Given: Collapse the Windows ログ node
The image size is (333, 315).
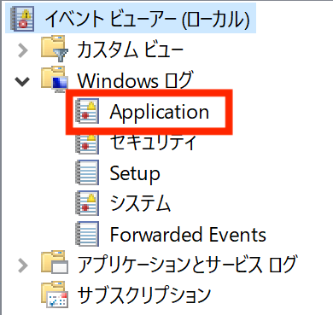Looking at the screenshot, I should [x=22, y=81].
